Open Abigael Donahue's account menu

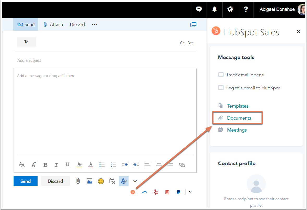(x=281, y=9)
